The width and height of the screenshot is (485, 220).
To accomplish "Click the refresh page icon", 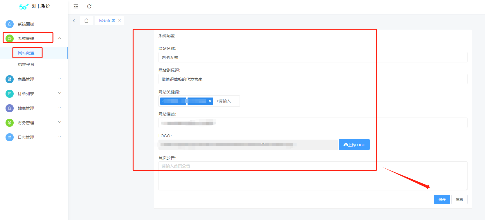I will [x=89, y=6].
